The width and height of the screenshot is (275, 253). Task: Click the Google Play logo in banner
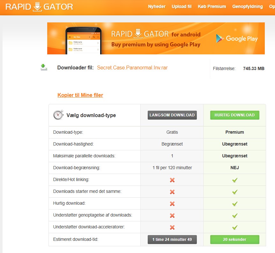[237, 39]
